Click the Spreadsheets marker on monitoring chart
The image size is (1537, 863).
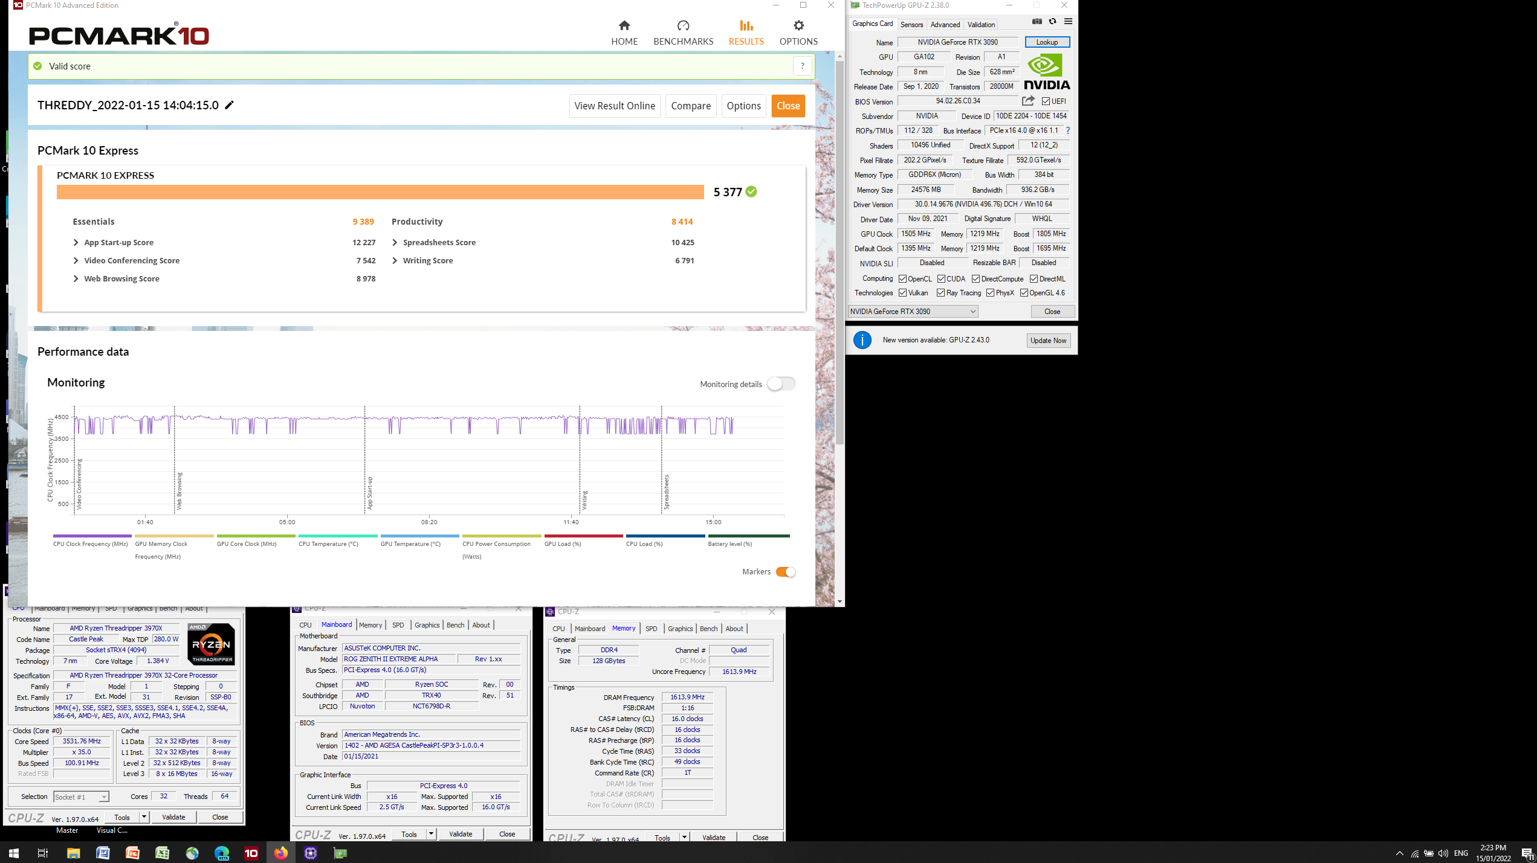(666, 492)
